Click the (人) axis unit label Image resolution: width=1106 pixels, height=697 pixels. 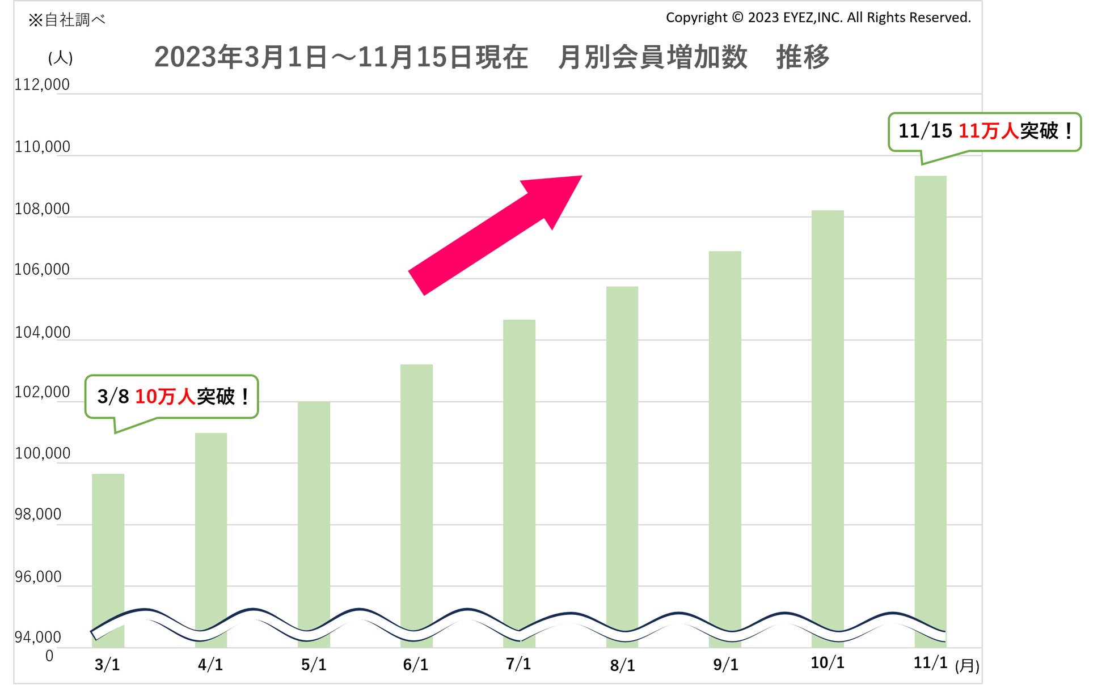click(x=60, y=58)
